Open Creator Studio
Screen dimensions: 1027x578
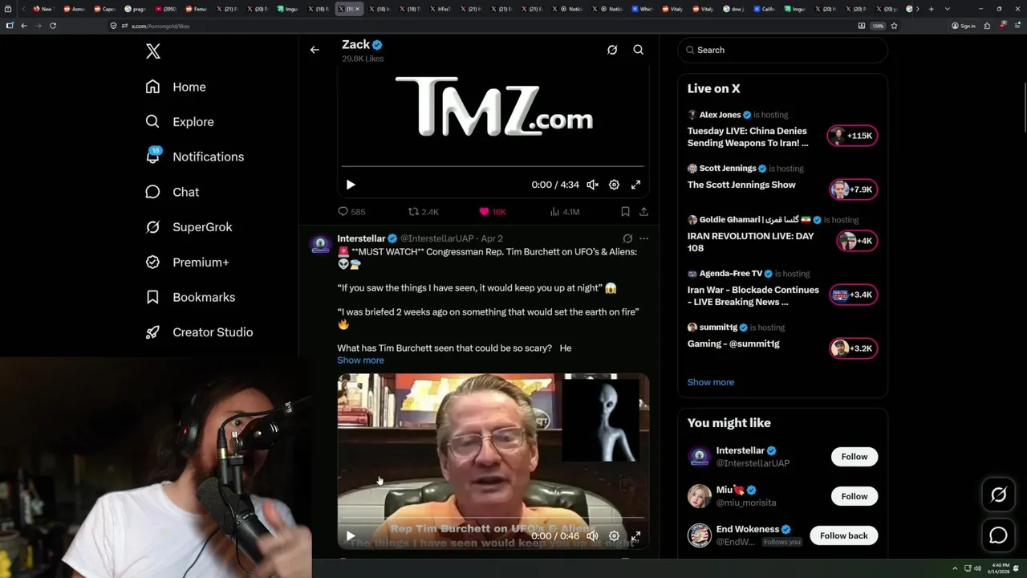[x=199, y=332]
